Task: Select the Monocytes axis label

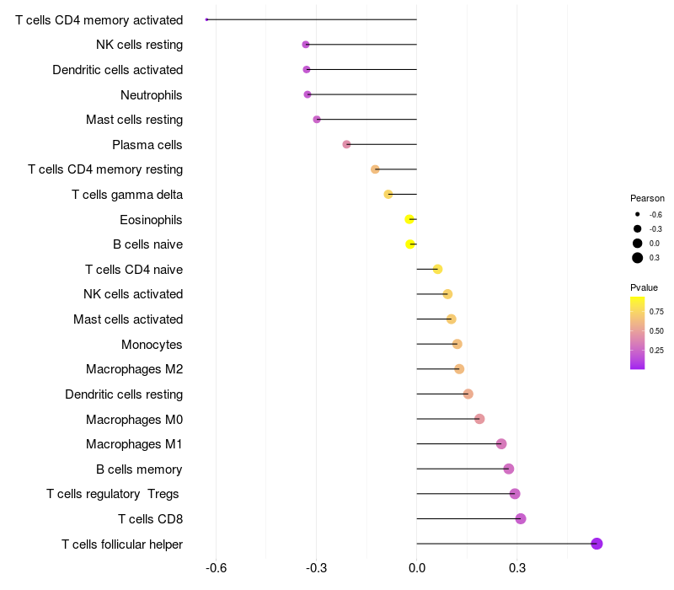Action: (x=152, y=345)
